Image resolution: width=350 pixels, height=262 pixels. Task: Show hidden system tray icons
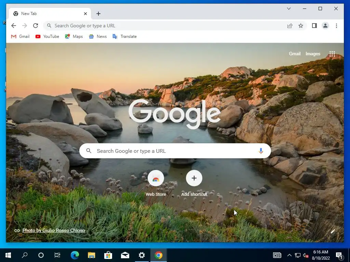pos(289,255)
